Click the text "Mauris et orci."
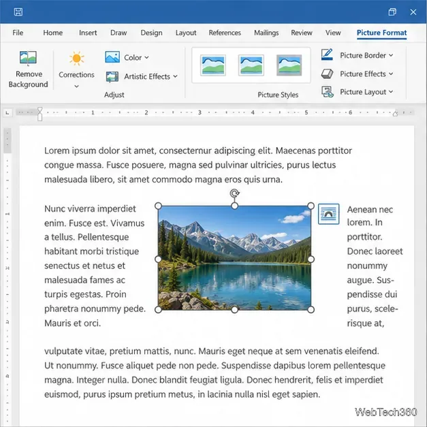Image resolution: width=427 pixels, height=427 pixels. 72,323
